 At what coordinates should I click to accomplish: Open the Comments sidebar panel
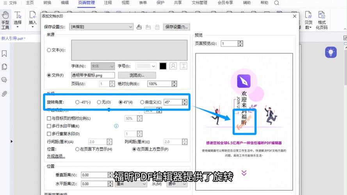[x=4, y=80]
